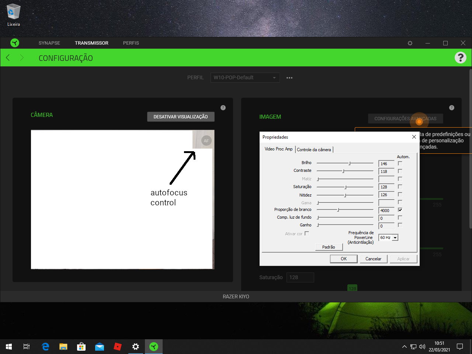Click the Contraste slider track
The image size is (472, 354).
(x=345, y=171)
